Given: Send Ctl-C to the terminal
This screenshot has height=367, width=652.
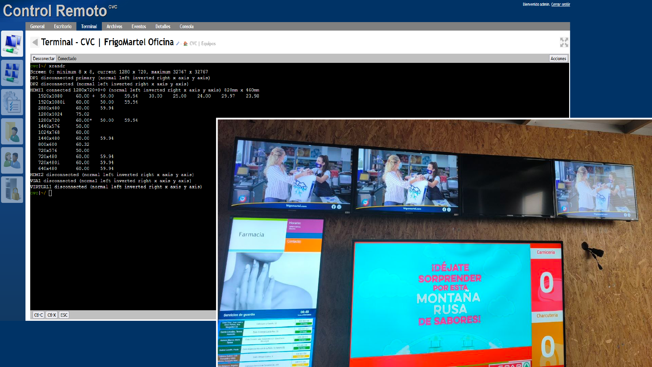Looking at the screenshot, I should 38,315.
